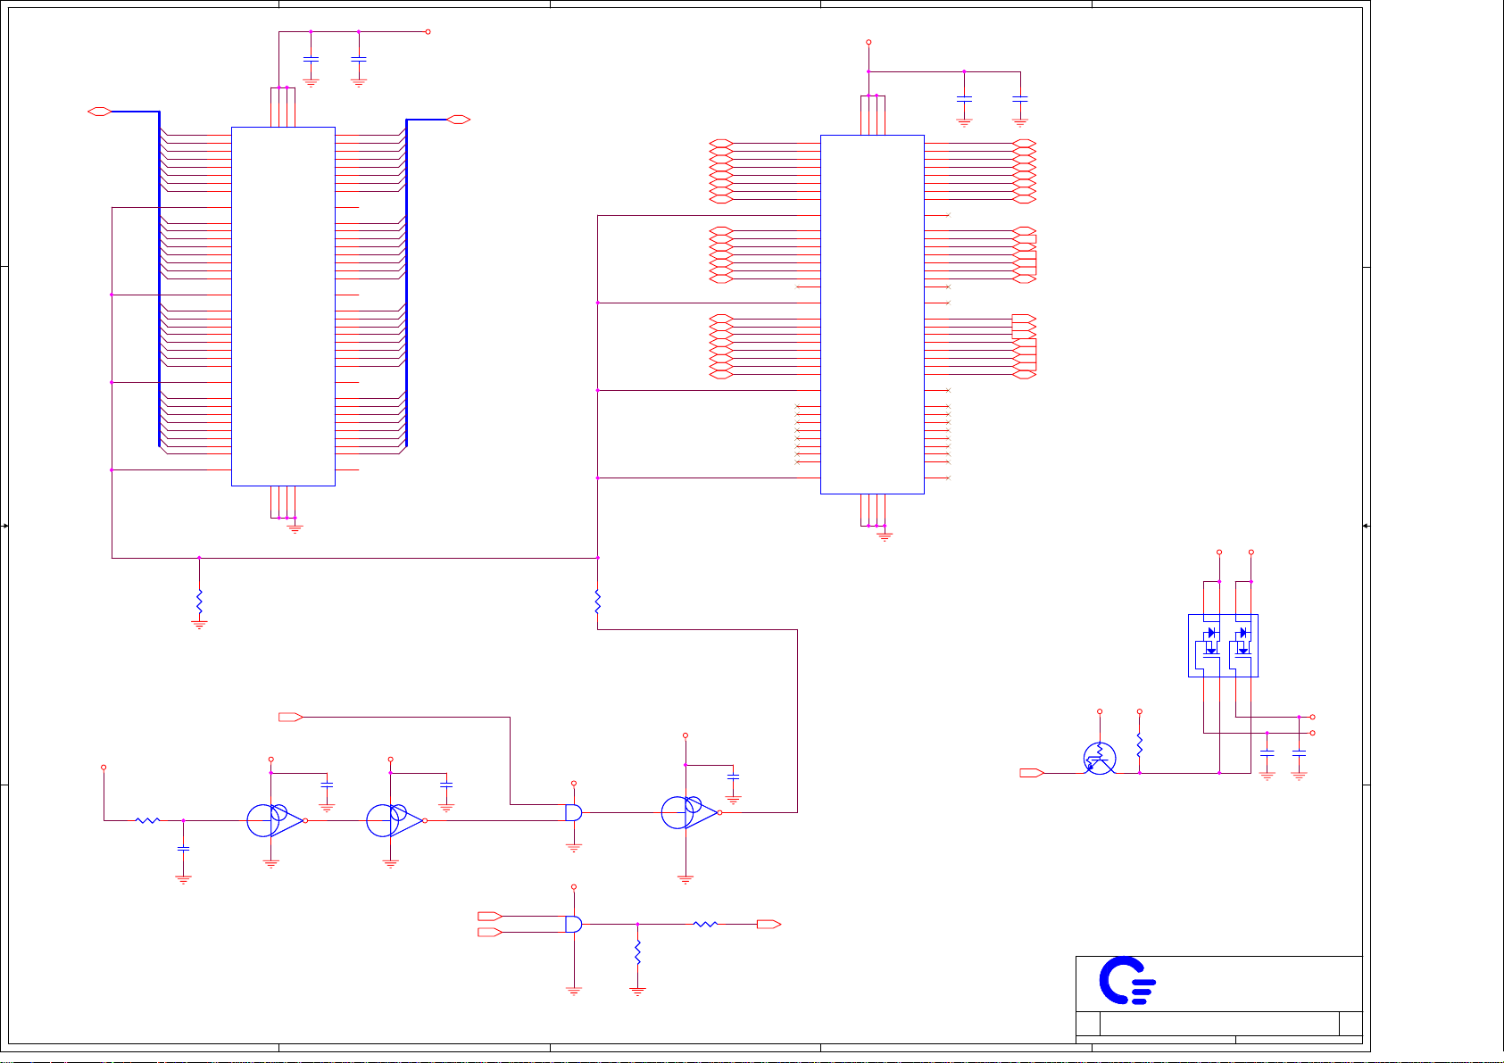Select right output capacitor near MOSFET outputs
Image resolution: width=1504 pixels, height=1063 pixels.
point(1299,755)
